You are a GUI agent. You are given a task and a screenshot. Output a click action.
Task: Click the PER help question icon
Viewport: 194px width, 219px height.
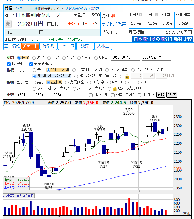[140, 15]
